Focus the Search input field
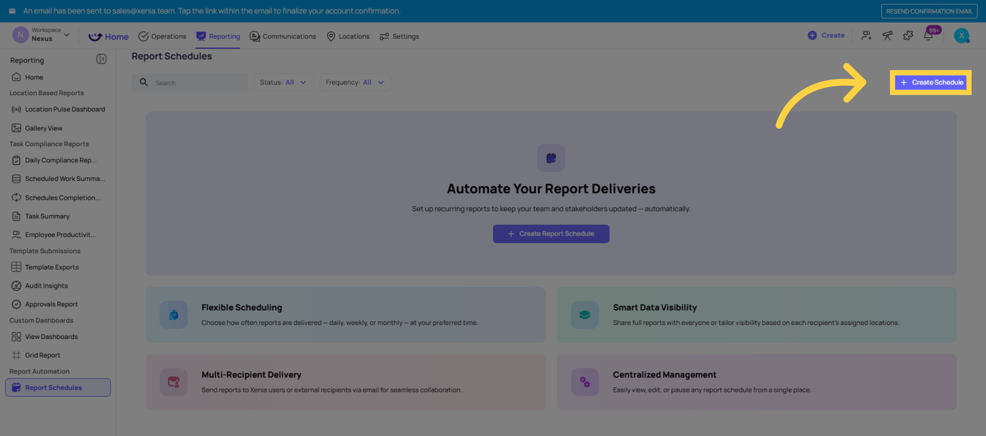 click(x=190, y=82)
